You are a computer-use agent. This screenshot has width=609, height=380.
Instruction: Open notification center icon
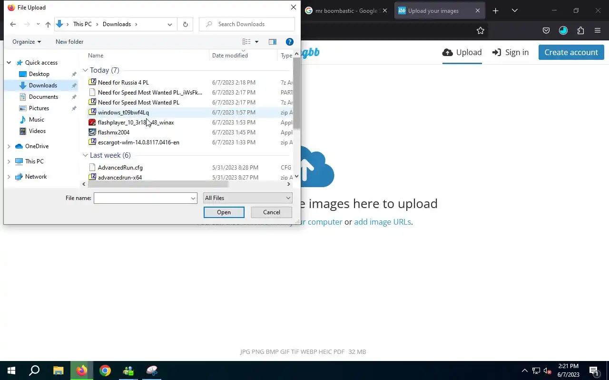(594, 370)
